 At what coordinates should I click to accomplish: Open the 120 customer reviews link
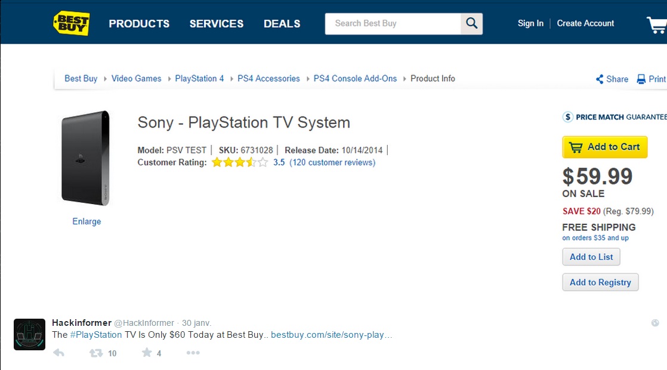[332, 162]
